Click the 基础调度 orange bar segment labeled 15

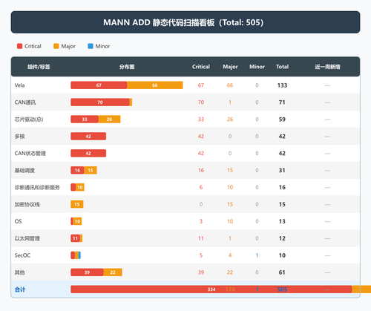point(91,170)
